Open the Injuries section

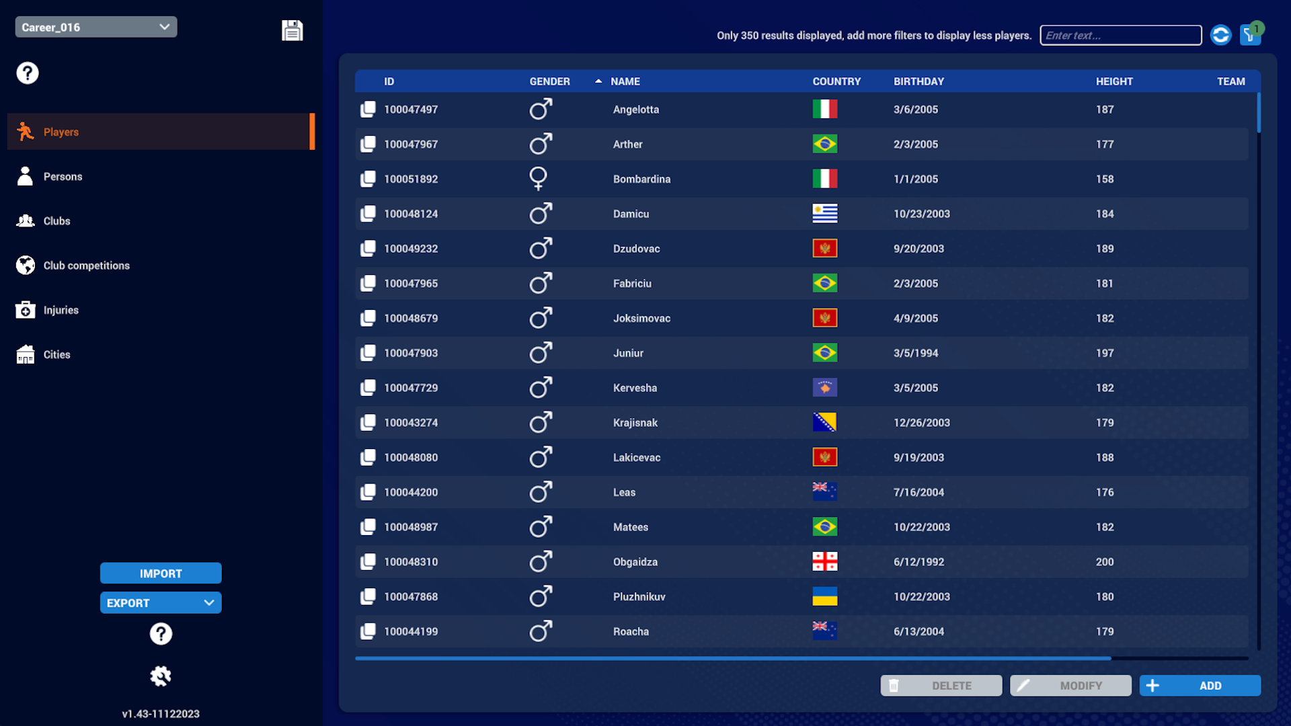(x=61, y=310)
